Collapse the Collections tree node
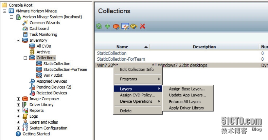The image size is (268, 140). tap(25, 58)
